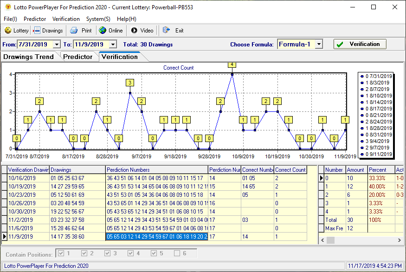Click the Video play icon

point(134,30)
